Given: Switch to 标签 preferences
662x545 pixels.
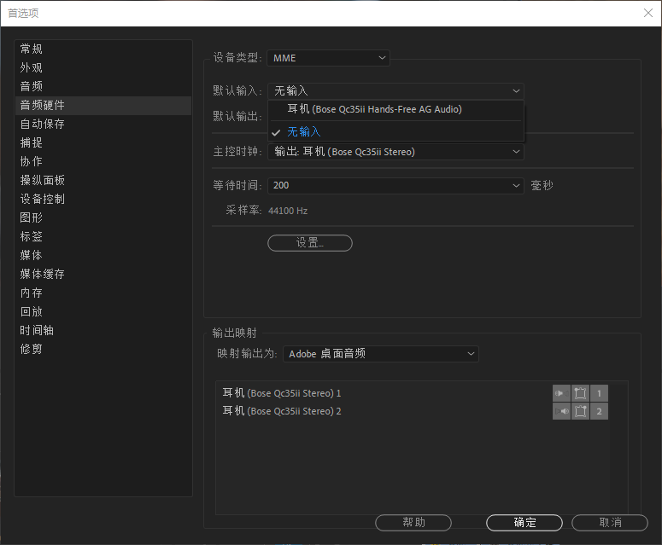Looking at the screenshot, I should click(103, 236).
